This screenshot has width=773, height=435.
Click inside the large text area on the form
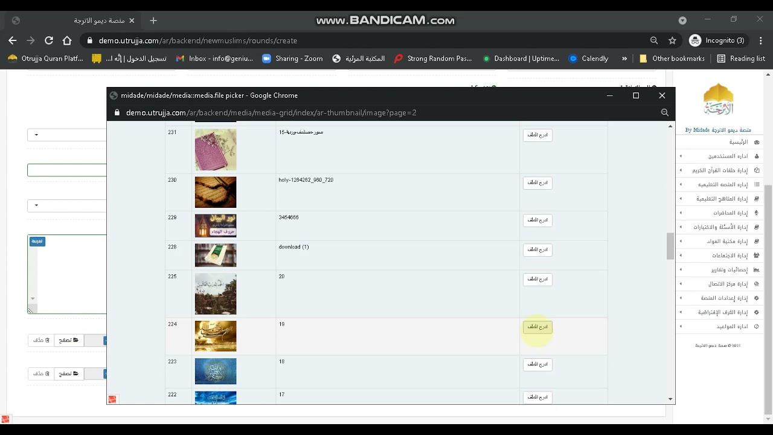click(66, 274)
